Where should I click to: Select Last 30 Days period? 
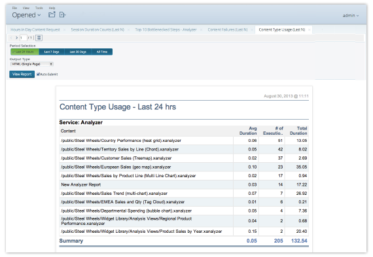click(78, 52)
